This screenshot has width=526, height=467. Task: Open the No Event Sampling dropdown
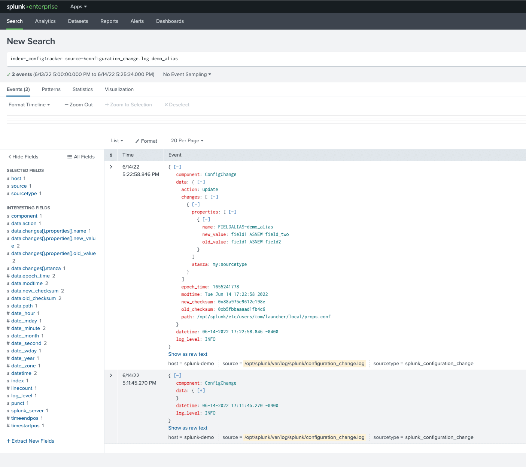pos(187,75)
